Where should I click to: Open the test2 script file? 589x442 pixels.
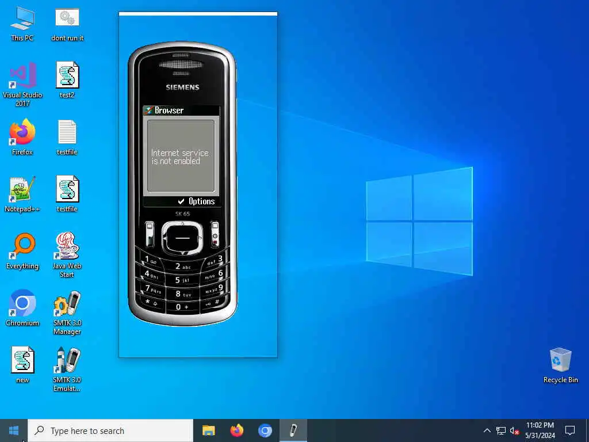click(67, 80)
